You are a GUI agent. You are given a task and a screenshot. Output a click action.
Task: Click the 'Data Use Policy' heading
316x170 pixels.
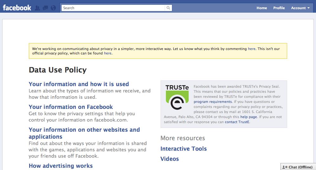tap(58, 70)
